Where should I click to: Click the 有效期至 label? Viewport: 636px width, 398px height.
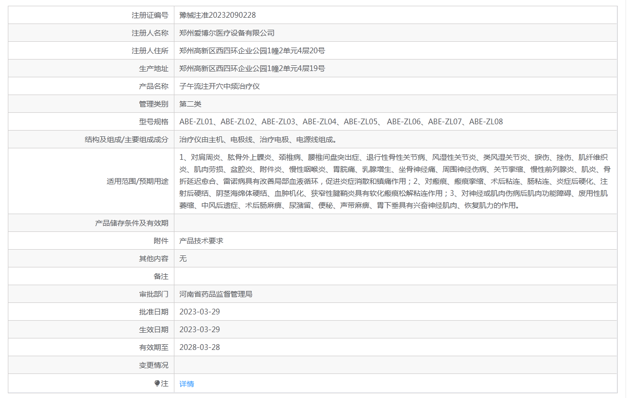154,347
